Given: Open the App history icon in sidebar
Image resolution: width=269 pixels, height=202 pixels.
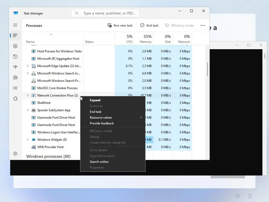Looking at the screenshot, I should pos(15,57).
